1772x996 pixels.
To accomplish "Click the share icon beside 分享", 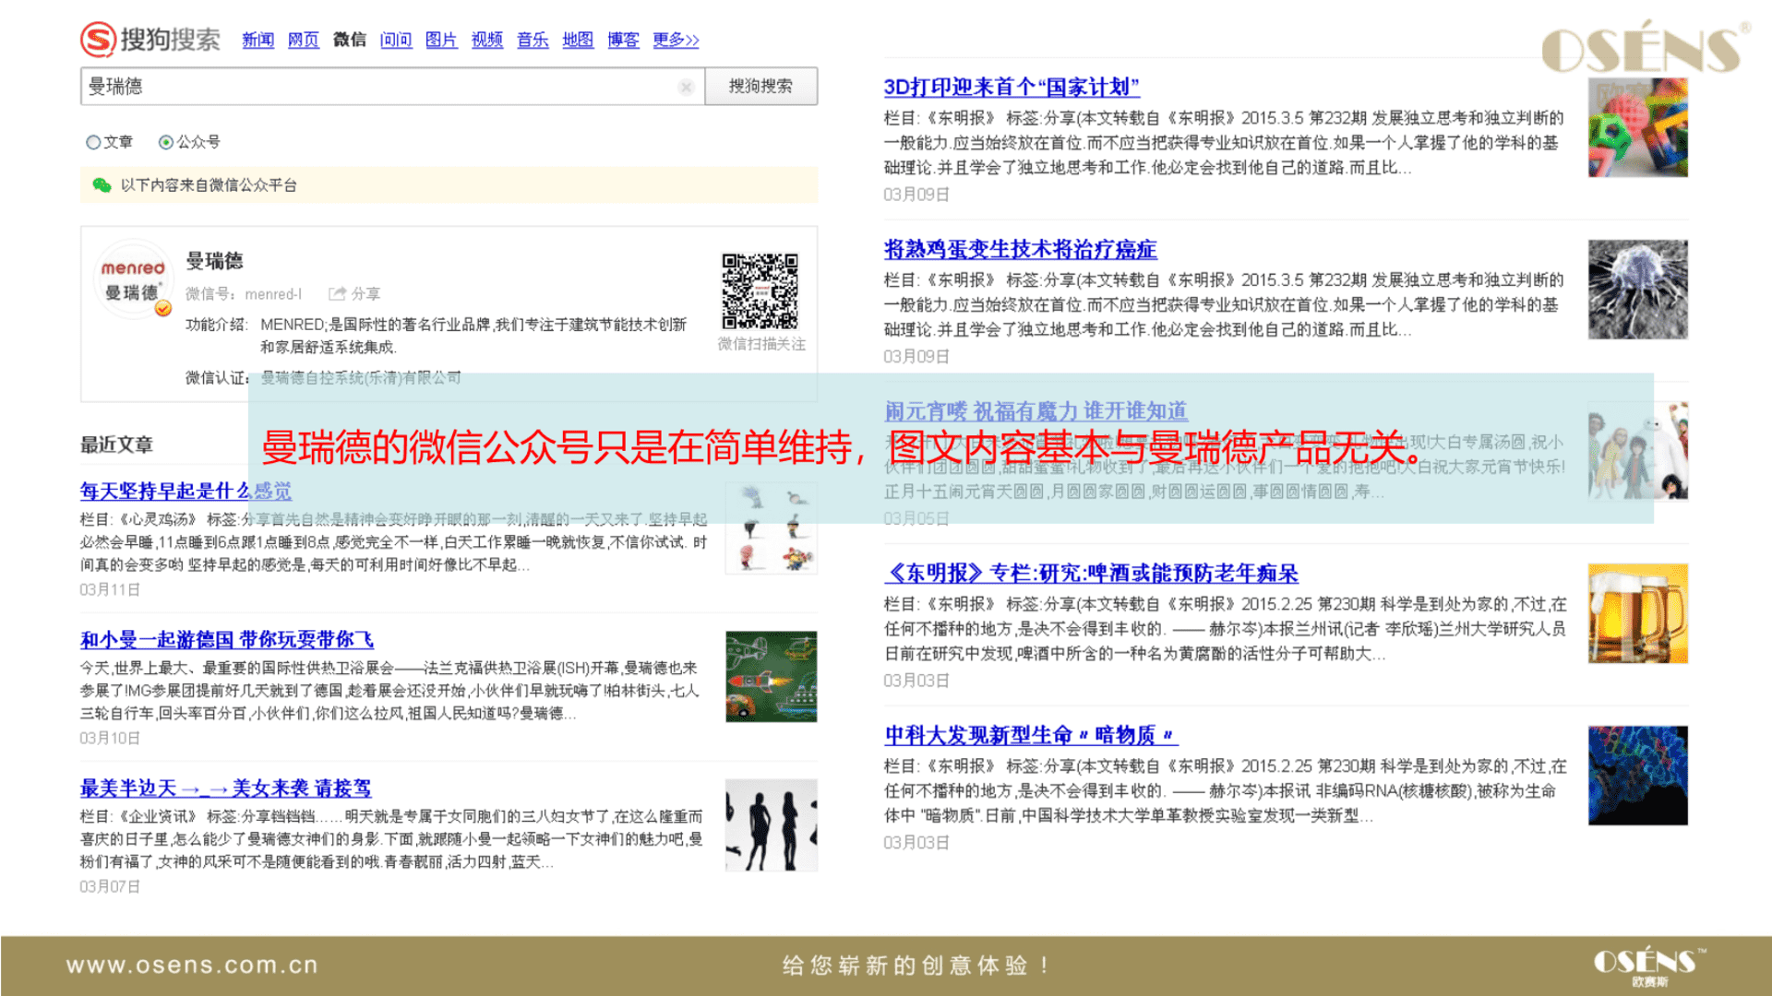I will (338, 293).
